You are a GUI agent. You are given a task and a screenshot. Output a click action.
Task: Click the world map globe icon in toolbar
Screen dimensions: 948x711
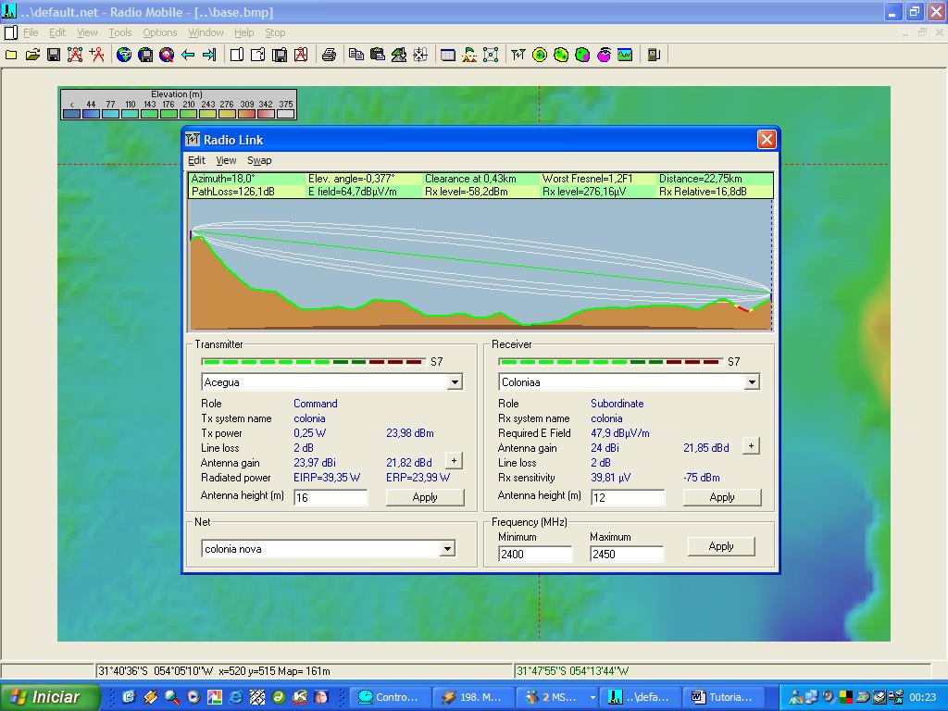coord(124,56)
